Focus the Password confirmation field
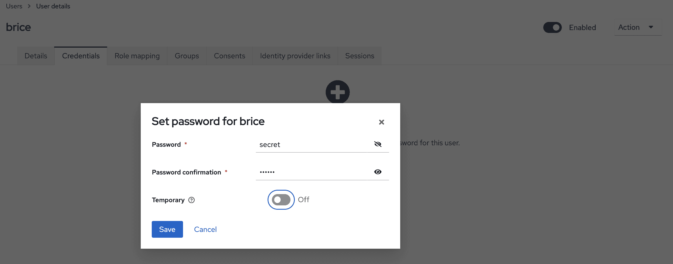The height and width of the screenshot is (264, 673). coord(311,172)
